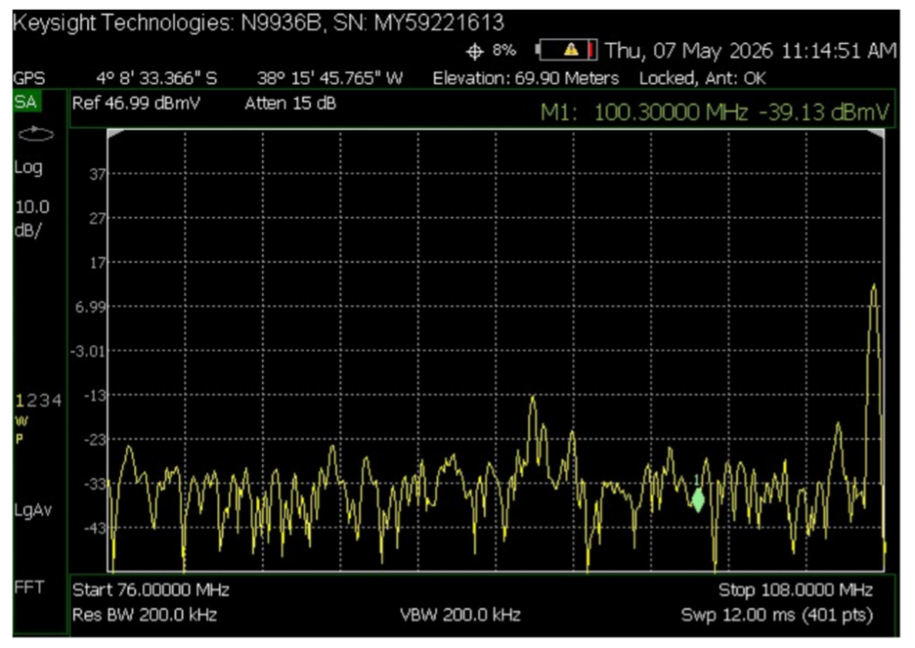Image resolution: width=915 pixels, height=648 pixels.
Task: Open the FFT sweep type setting
Action: click(x=29, y=587)
